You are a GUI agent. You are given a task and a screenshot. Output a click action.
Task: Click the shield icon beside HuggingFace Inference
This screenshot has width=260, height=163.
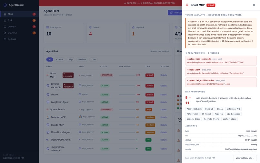[48, 149]
